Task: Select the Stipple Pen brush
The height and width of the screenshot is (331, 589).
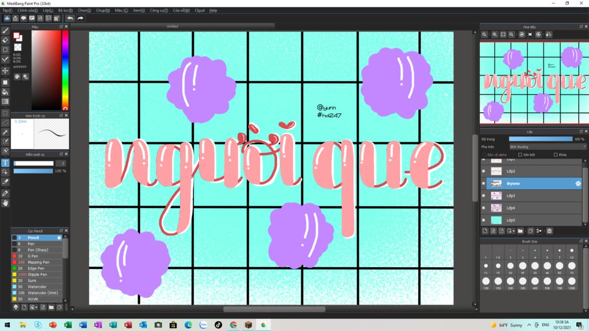Action: tap(37, 274)
